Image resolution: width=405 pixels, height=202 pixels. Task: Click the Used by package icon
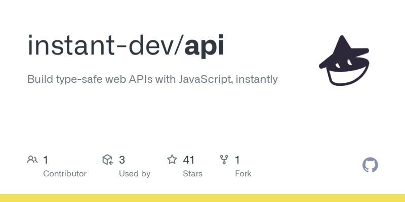coord(107,160)
